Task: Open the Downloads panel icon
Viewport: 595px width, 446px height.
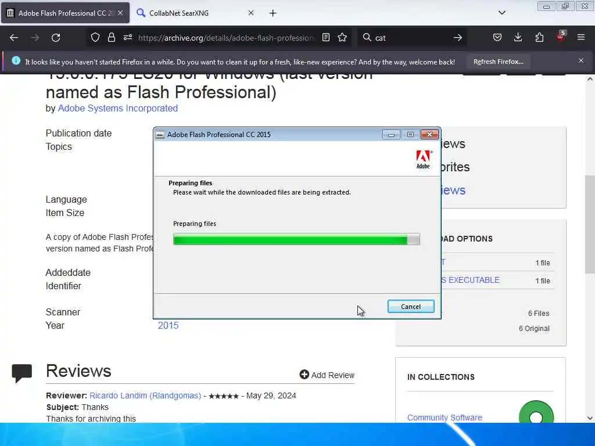Action: 518,37
